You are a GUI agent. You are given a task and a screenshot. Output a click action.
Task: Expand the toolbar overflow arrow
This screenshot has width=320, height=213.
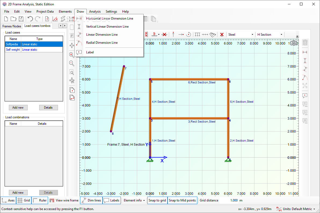tap(297, 37)
